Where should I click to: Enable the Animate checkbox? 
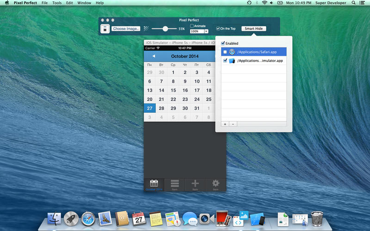(x=192, y=26)
